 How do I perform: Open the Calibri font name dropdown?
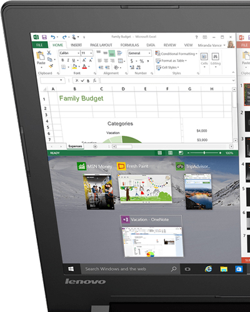click(x=79, y=53)
